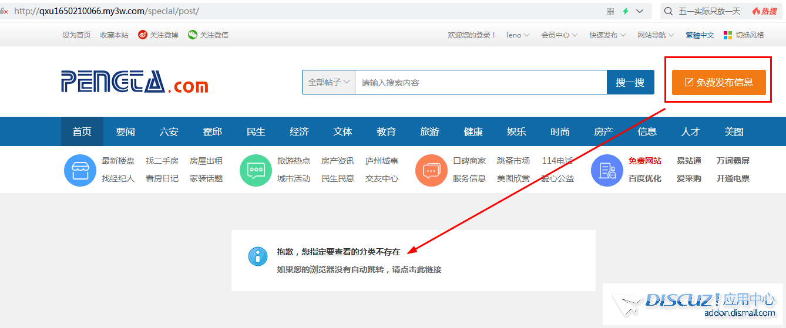Screen dimensions: 786x328
Task: Click the Weibo follow icon
Action: pyautogui.click(x=143, y=35)
